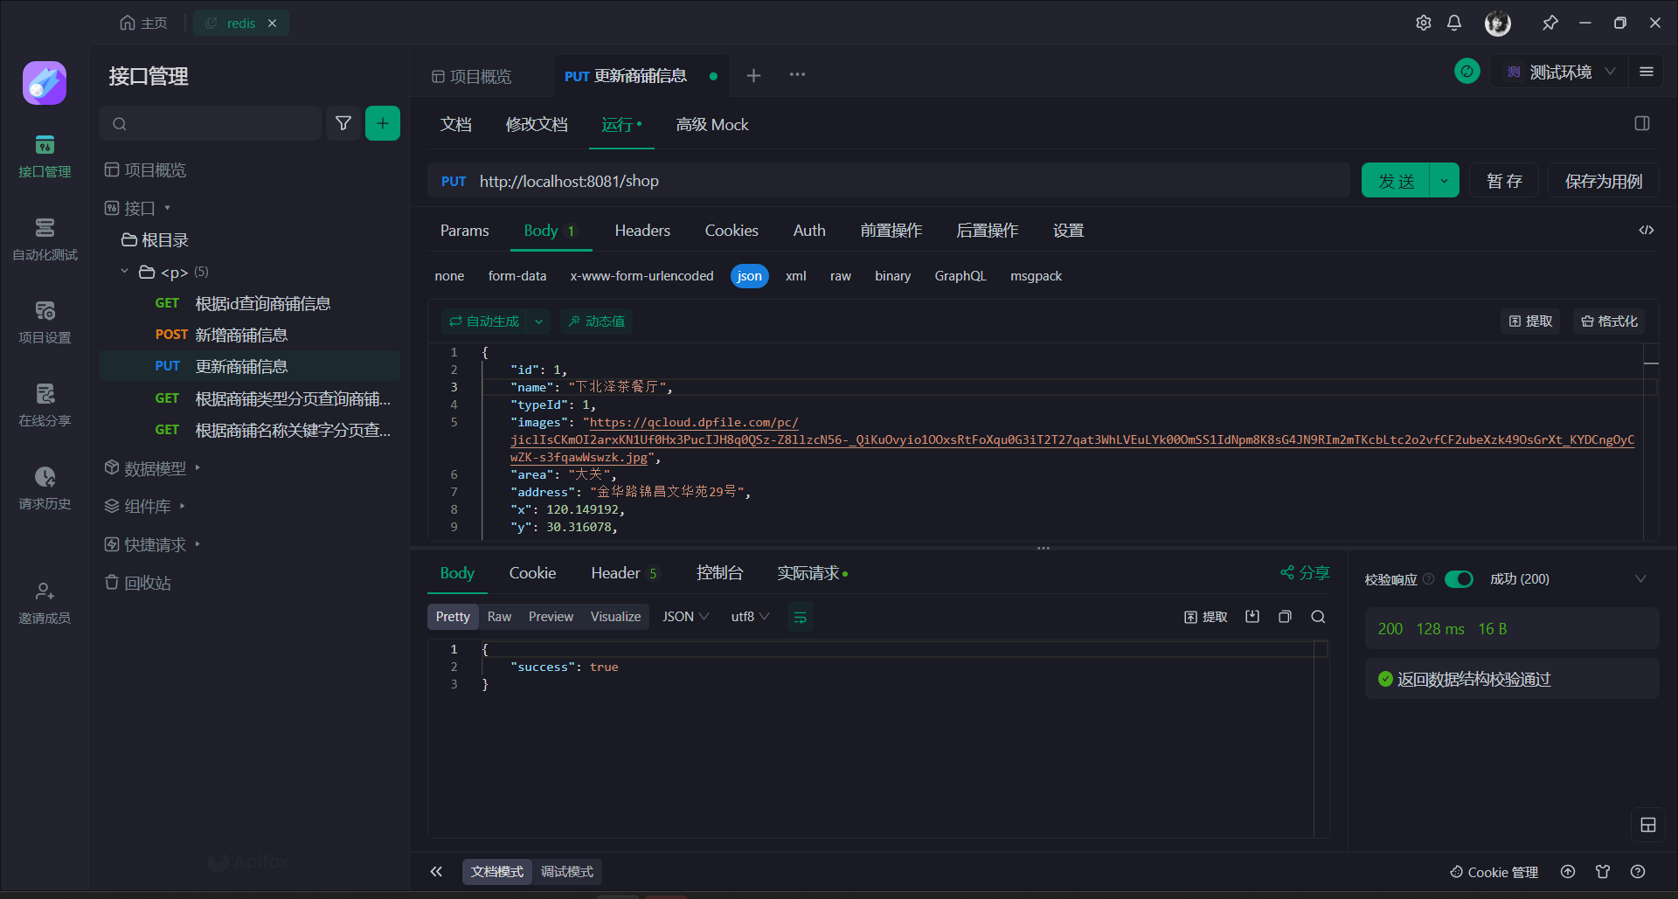Screen dimensions: 1678x899
Task: Open the 发送 button dropdown arrow
Action: 1444,181
